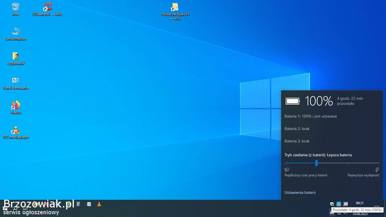This screenshot has width=386, height=217.
Task: Open Calculator from the taskbar
Action: [78, 204]
